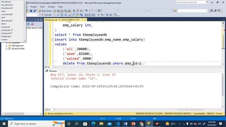Click the Refresh icon in Object Explorer
Image resolution: width=226 pixels, height=127 pixels.
(28, 24)
